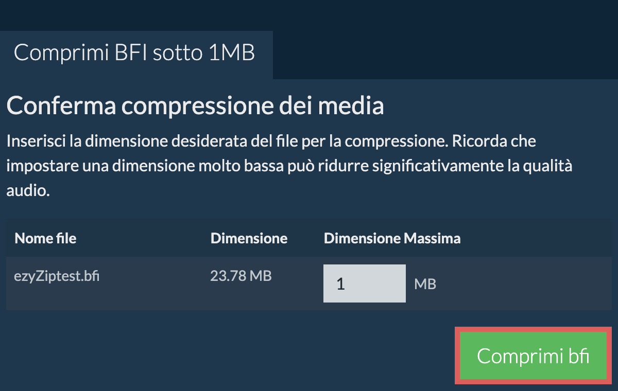
Task: Click the Dimensione Massima column header
Action: (392, 238)
